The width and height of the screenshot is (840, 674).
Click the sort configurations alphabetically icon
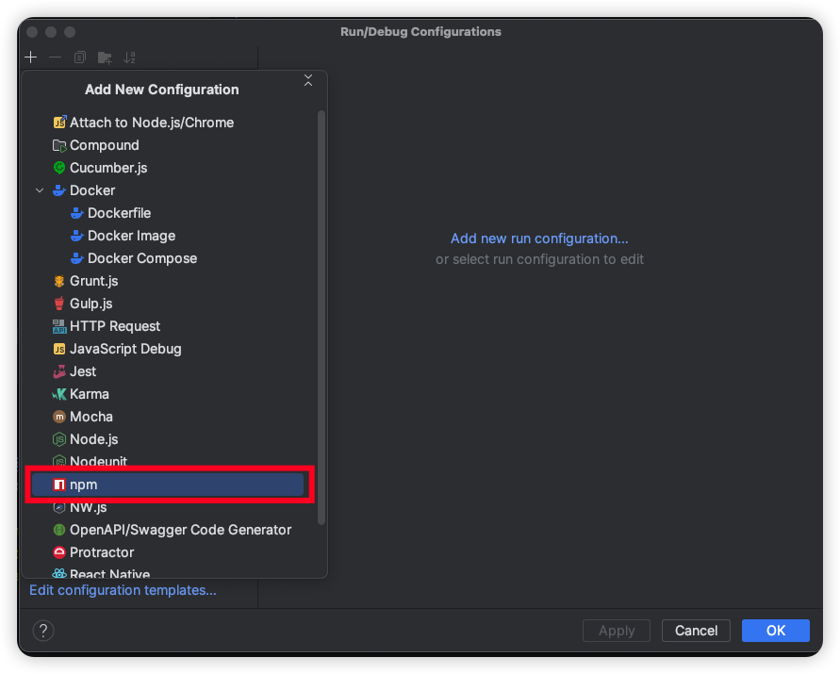[x=130, y=58]
